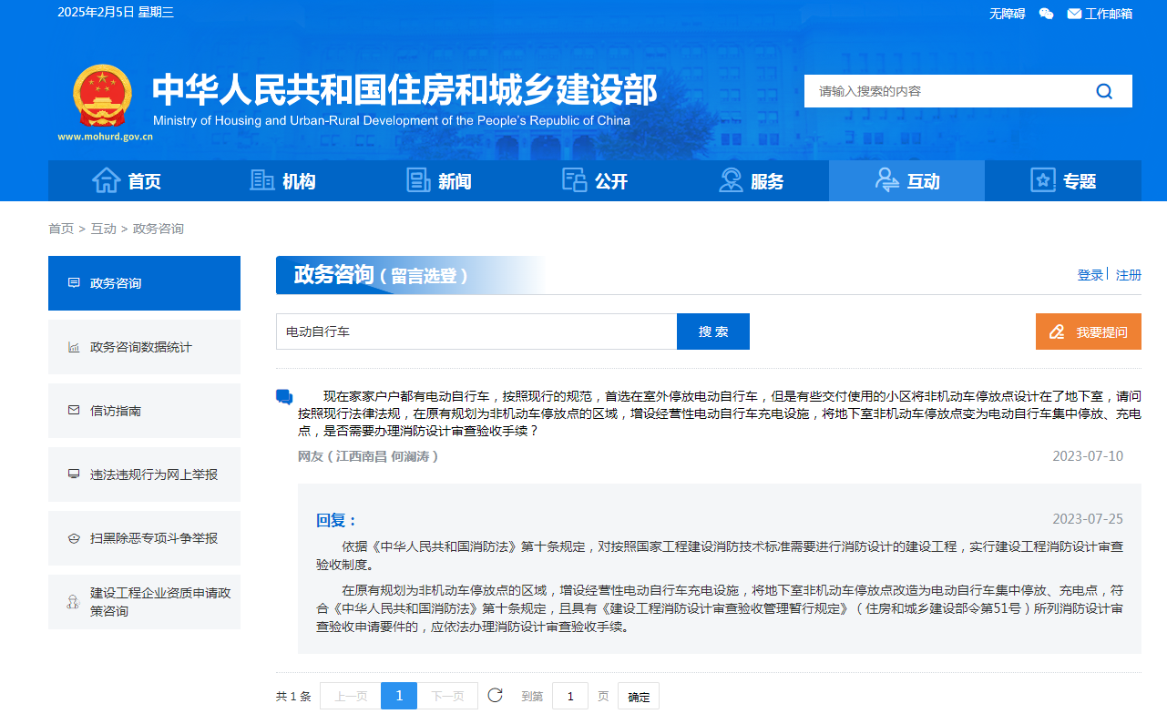Image resolution: width=1167 pixels, height=714 pixels.
Task: Click the 下一页 pagination button
Action: tap(447, 697)
